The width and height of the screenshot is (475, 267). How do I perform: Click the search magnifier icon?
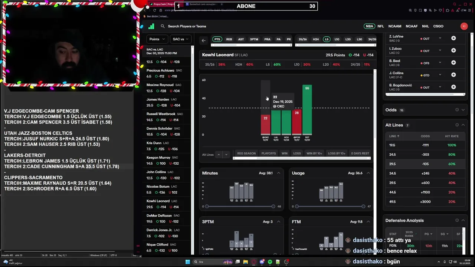[x=163, y=26]
